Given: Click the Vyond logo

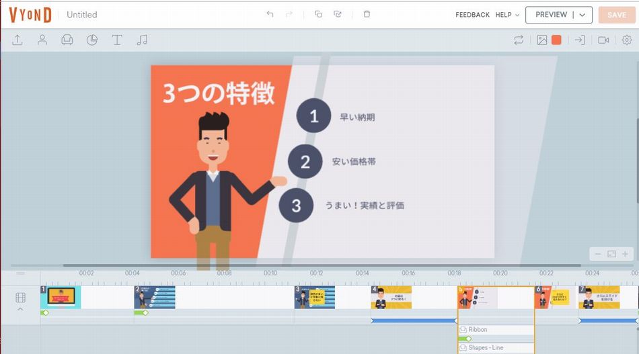Looking at the screenshot, I should 30,15.
